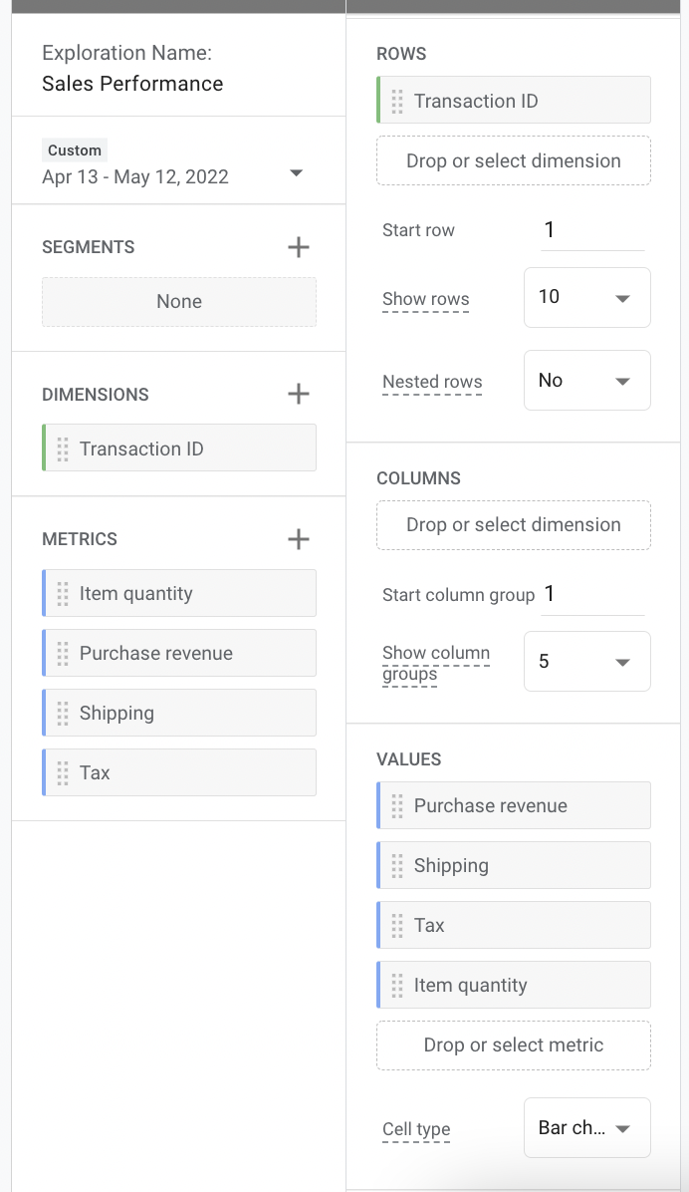The image size is (689, 1192).
Task: Add a metric using the plus icon
Action: pos(298,538)
